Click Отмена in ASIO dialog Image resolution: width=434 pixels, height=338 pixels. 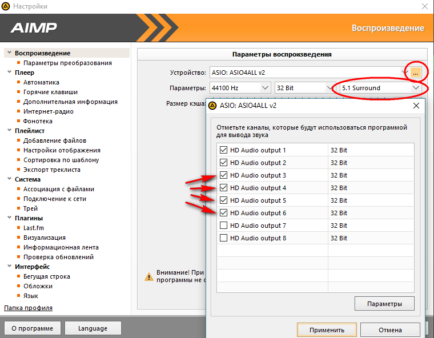390,329
